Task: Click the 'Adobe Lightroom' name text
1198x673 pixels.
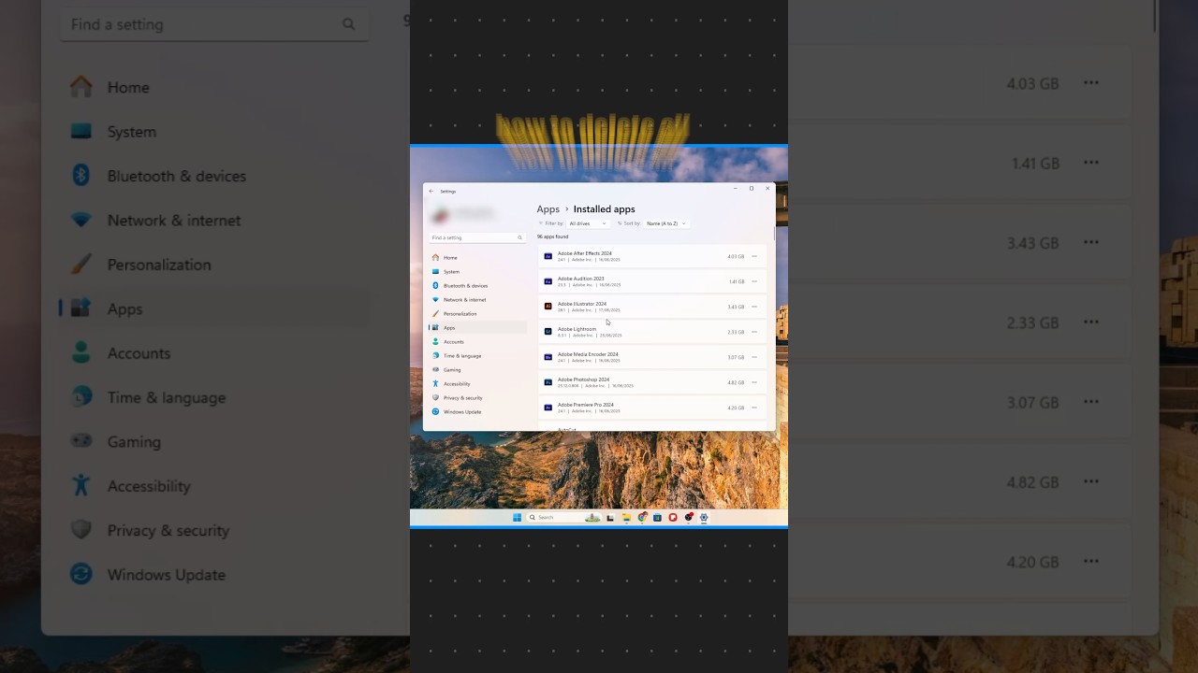Action: pos(577,329)
